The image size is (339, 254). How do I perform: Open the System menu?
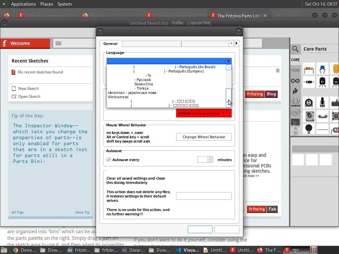65,4
